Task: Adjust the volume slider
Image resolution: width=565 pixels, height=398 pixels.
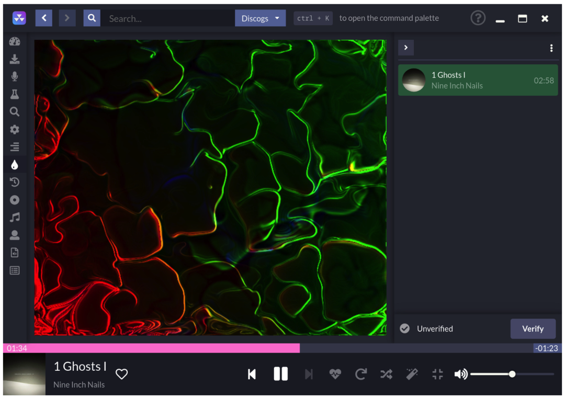Action: point(512,374)
